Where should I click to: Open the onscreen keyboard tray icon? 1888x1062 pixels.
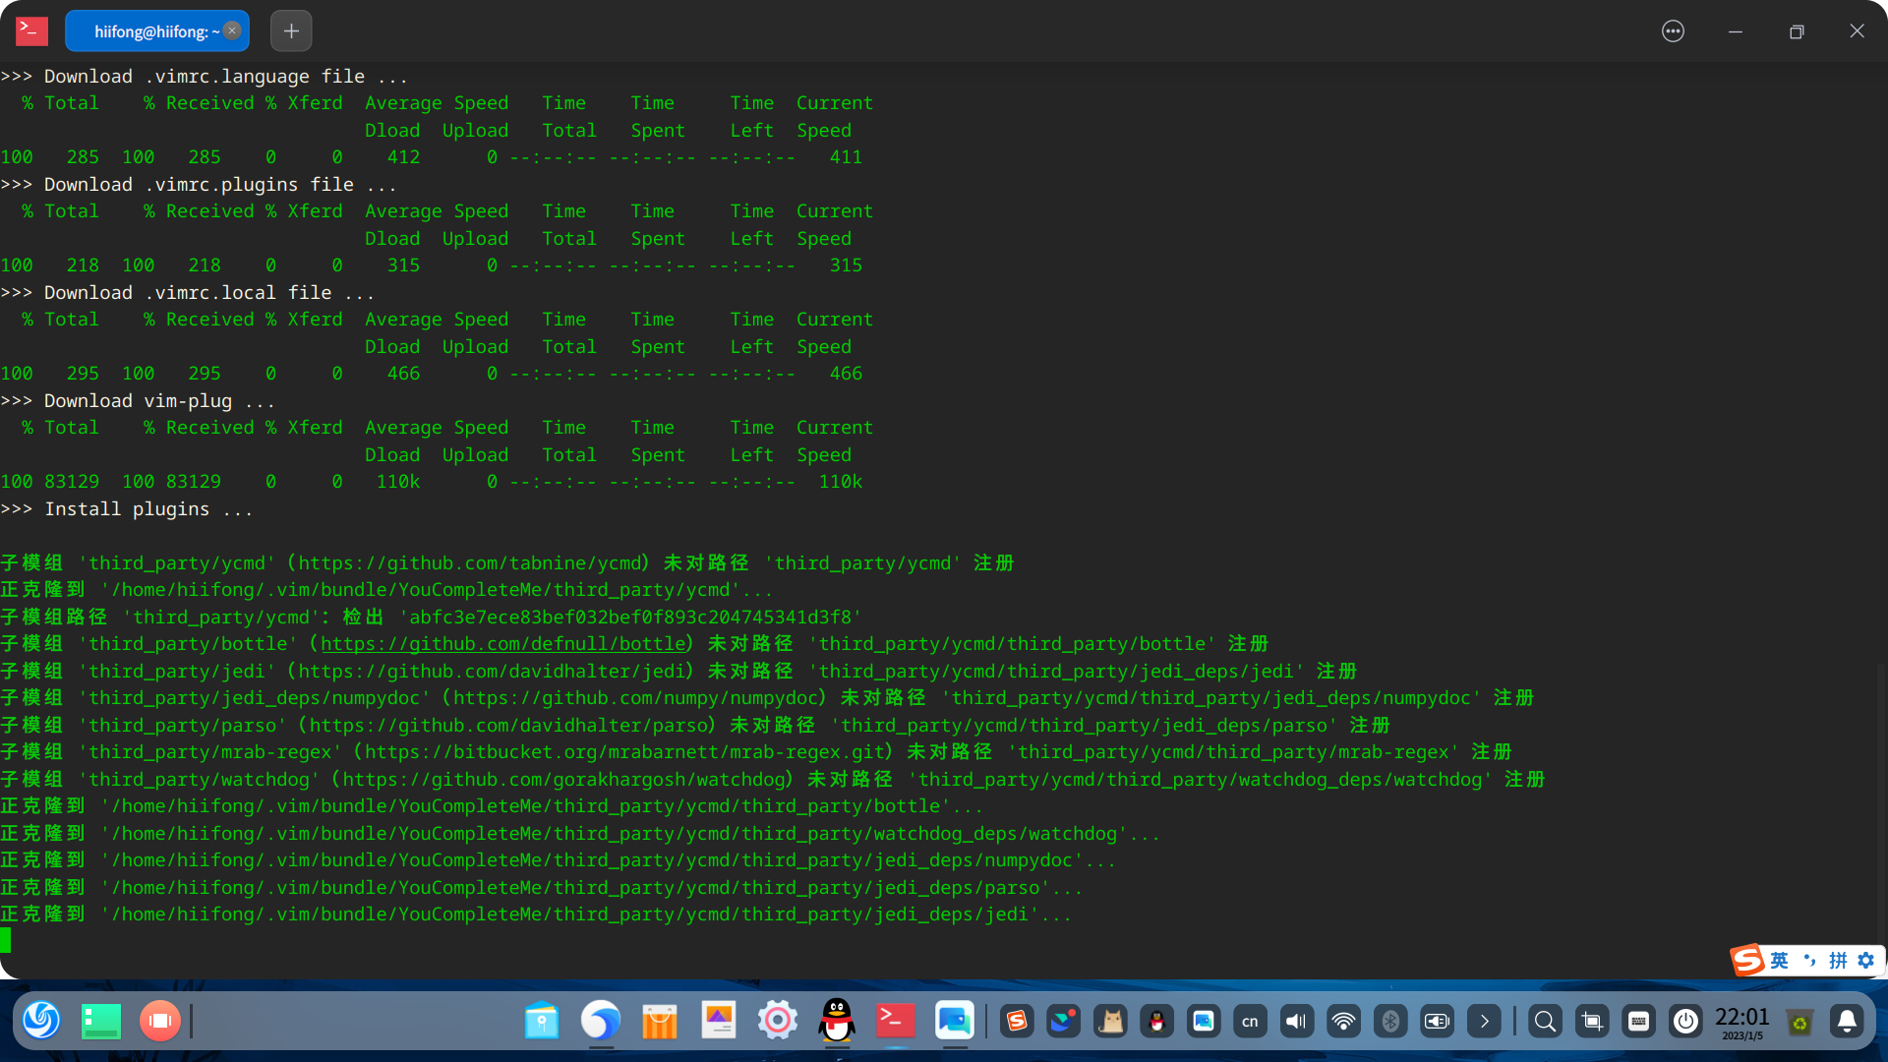click(x=1639, y=1021)
